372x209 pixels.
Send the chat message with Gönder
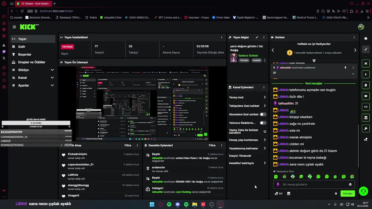coord(348,194)
